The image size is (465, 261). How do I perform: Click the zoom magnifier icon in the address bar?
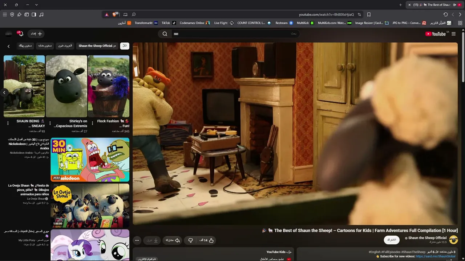pyautogui.click(x=134, y=14)
